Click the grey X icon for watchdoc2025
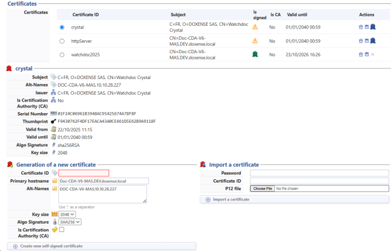Screen dimensions: 392x251 (x=372, y=54)
